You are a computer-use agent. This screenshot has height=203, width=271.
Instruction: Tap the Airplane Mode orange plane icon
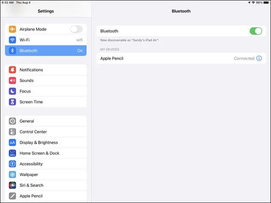coord(12,29)
